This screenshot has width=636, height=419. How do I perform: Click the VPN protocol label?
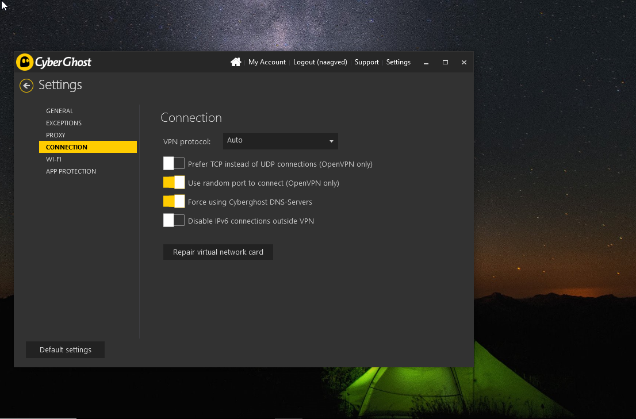[x=187, y=141]
